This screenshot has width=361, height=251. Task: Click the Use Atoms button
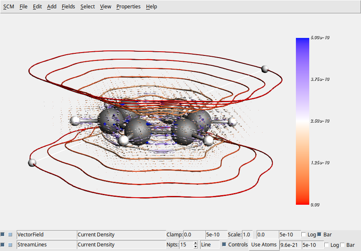(264, 245)
